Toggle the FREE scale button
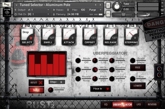This screenshot has width=165, height=109. click(x=138, y=68)
